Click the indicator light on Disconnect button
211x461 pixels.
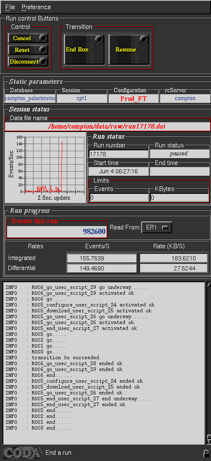click(43, 61)
